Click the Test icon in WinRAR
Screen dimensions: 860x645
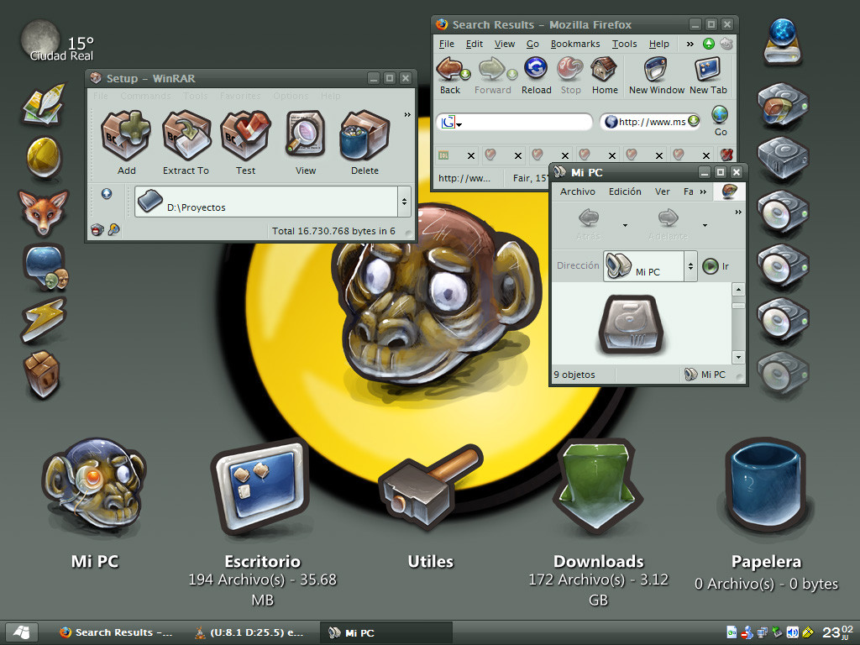click(x=245, y=135)
